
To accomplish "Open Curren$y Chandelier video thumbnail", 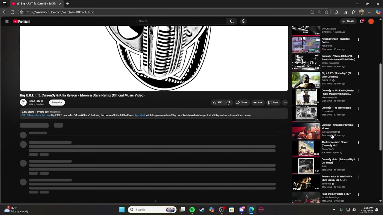I will (x=306, y=131).
